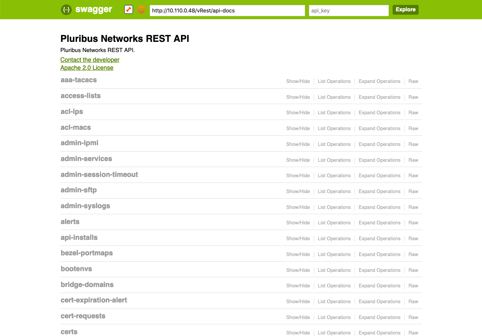This screenshot has height=336, width=482.
Task: Expand Operations for acl-ips
Action: [379, 113]
